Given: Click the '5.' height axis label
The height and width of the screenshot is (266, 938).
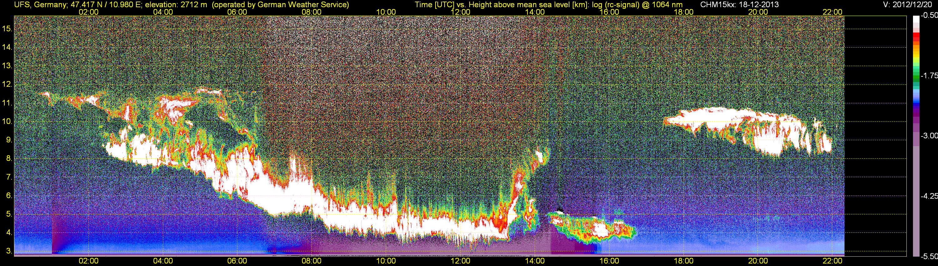Looking at the screenshot, I should 9,214.
